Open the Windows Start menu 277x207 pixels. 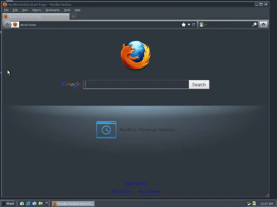click(x=8, y=203)
